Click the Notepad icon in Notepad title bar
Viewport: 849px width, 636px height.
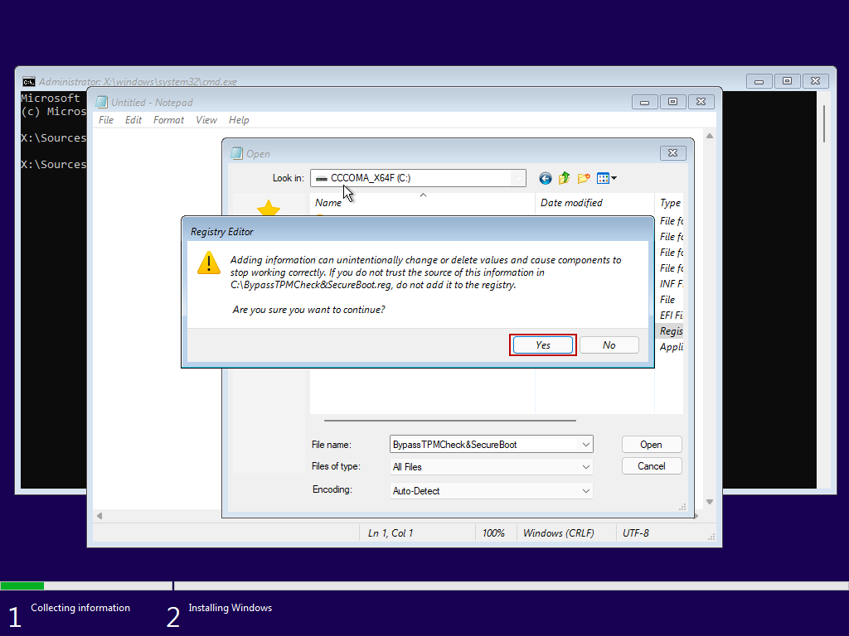(x=101, y=102)
